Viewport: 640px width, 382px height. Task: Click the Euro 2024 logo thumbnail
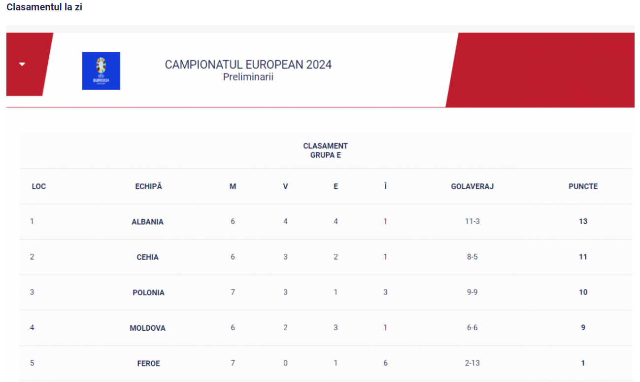click(x=101, y=71)
